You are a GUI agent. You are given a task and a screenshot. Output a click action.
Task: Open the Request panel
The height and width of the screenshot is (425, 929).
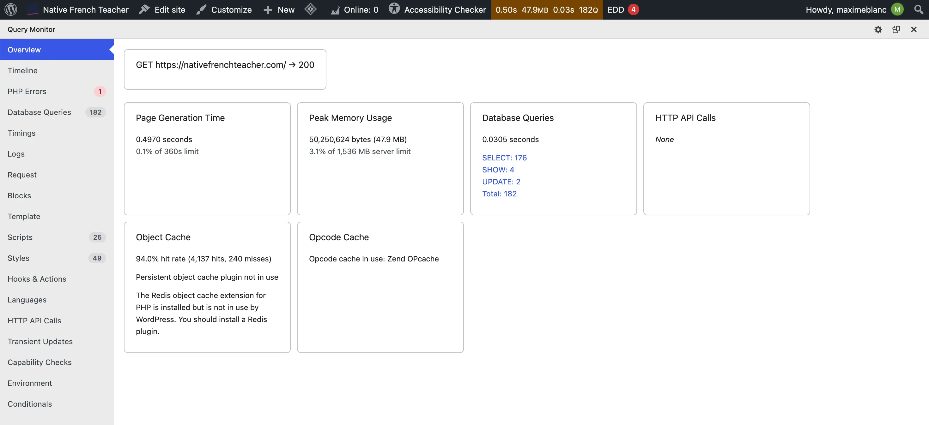(x=57, y=175)
